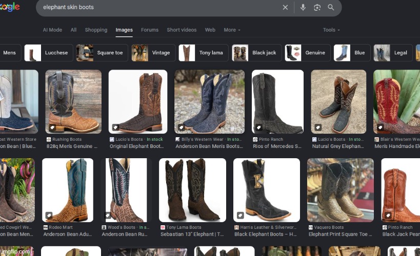Click the magnifying glass search icon
420x256 pixels.
(x=331, y=7)
